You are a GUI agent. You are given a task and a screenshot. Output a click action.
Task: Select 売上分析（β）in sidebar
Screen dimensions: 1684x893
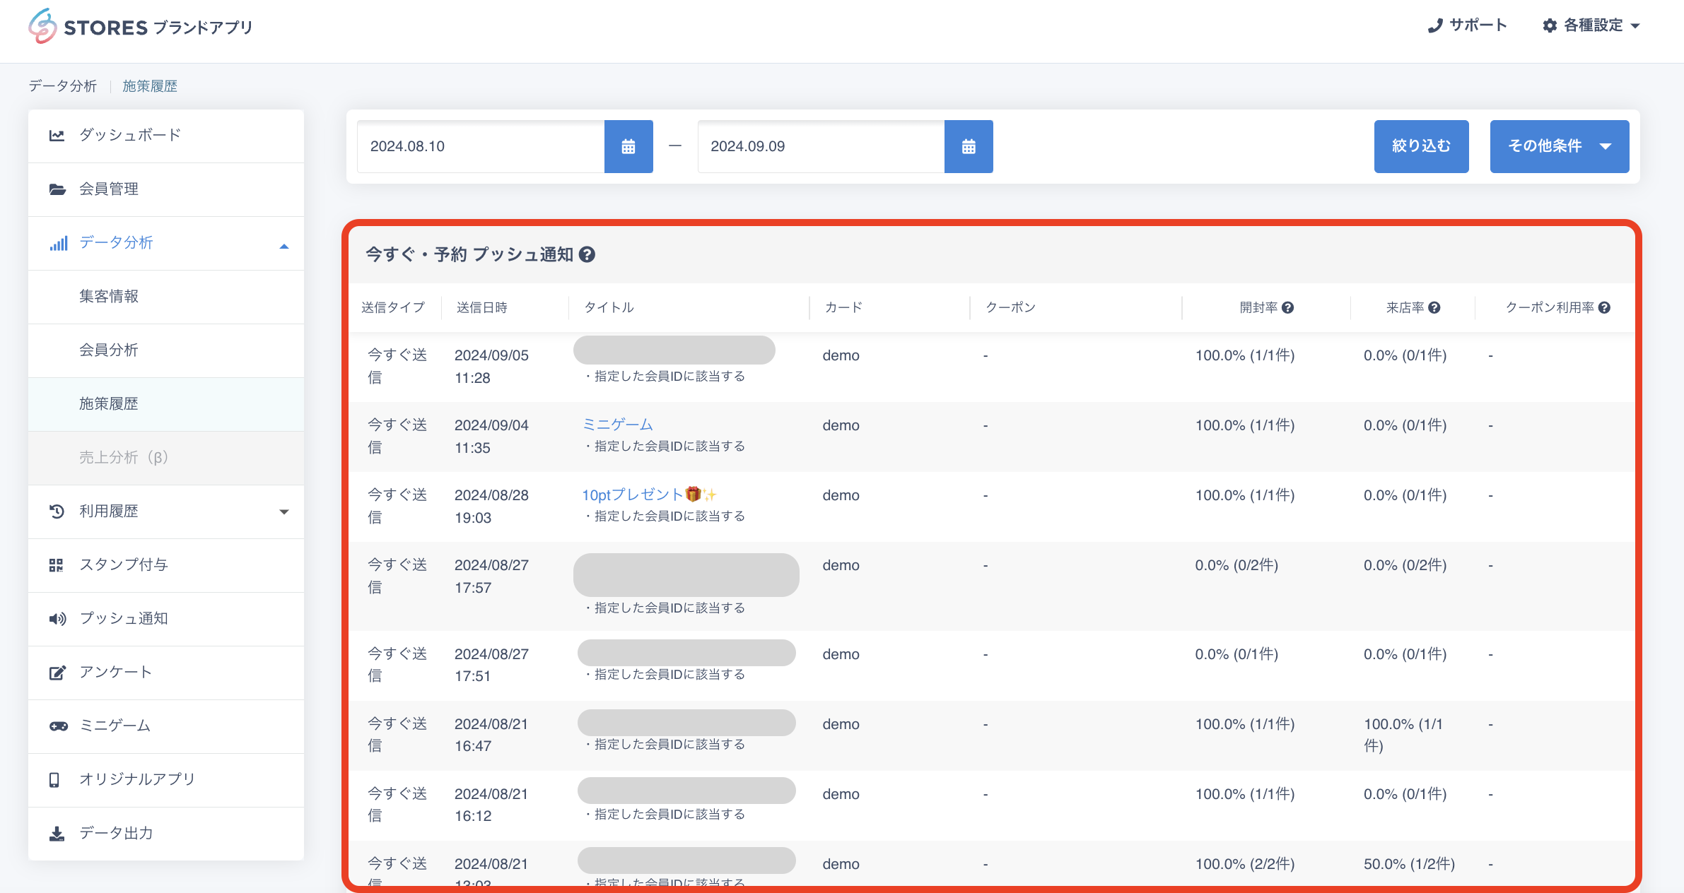click(x=166, y=458)
